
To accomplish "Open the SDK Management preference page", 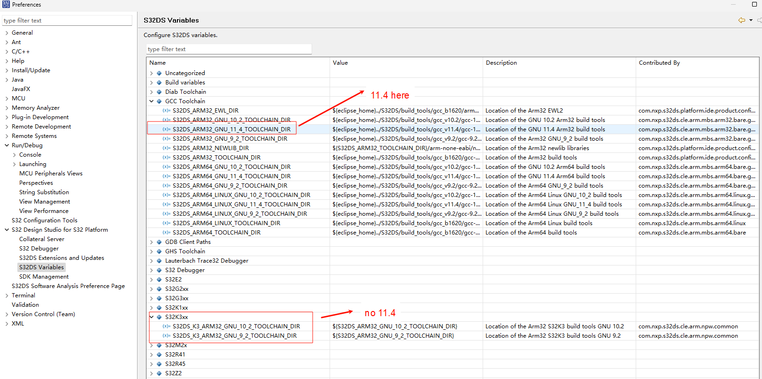I will tap(44, 277).
